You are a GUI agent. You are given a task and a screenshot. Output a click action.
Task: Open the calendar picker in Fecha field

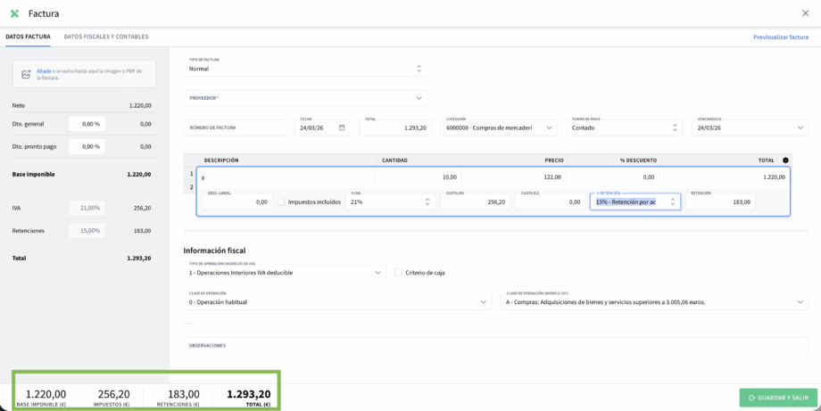click(342, 127)
